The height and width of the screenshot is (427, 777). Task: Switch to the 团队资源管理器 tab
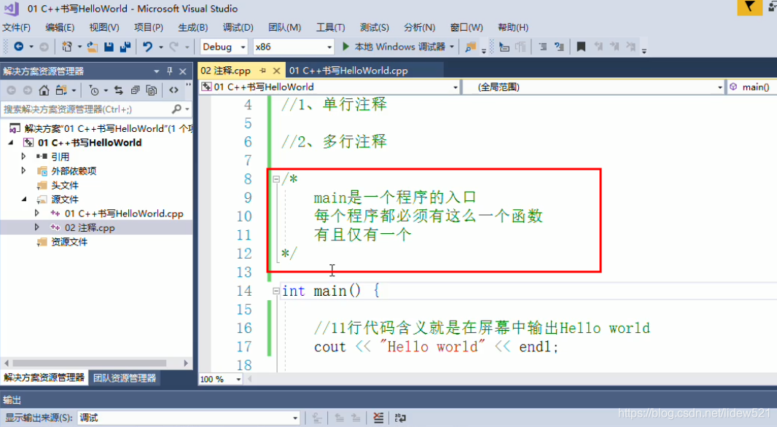click(x=125, y=378)
